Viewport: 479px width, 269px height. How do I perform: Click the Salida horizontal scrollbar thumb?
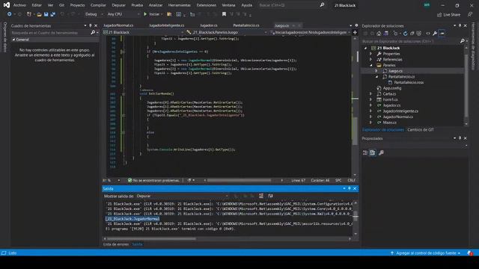pos(151,239)
